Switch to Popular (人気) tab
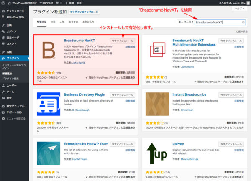The height and width of the screenshot is (181, 251). 62,22
